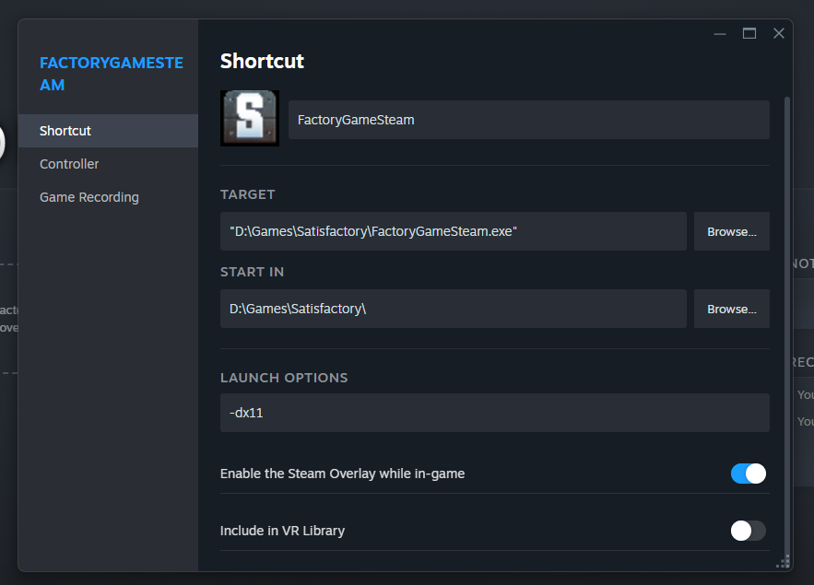Click the START IN section label
The height and width of the screenshot is (585, 814).
coord(252,272)
